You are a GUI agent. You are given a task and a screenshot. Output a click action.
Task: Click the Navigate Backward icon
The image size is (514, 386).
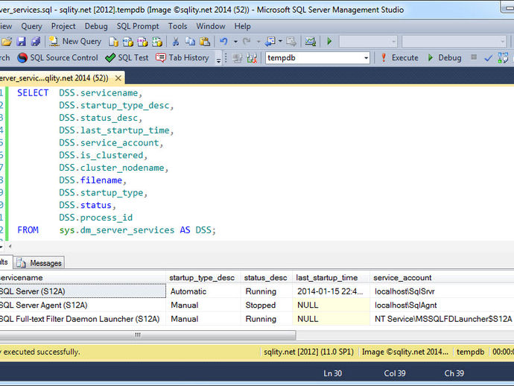[x=270, y=41]
